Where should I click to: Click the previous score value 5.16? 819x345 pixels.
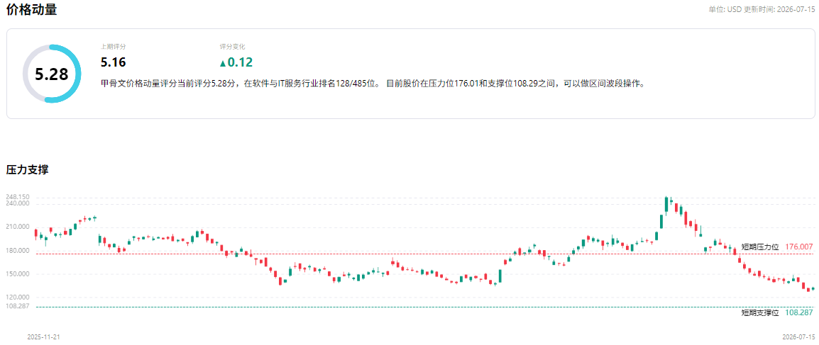click(114, 62)
